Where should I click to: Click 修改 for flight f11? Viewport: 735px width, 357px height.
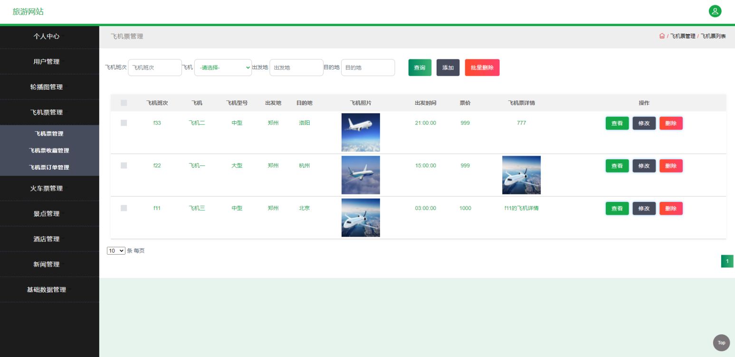click(x=644, y=209)
